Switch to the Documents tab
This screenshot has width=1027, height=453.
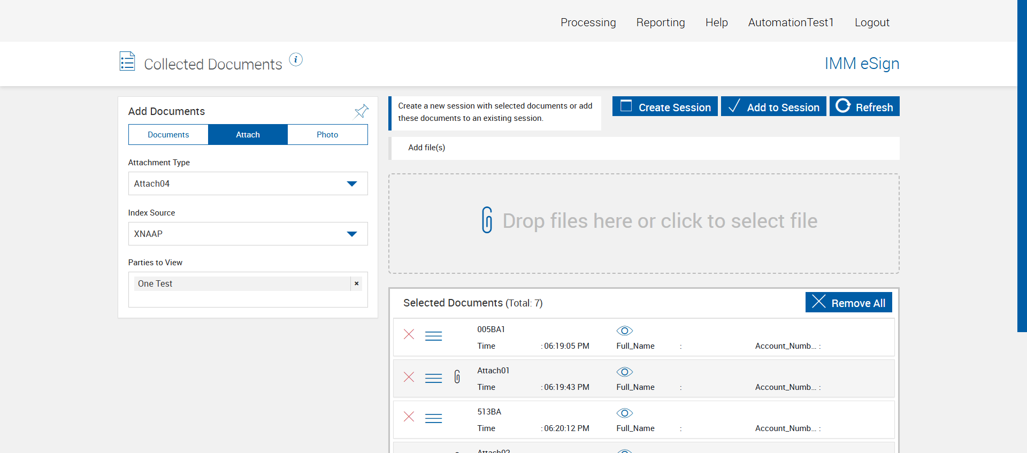coord(168,135)
